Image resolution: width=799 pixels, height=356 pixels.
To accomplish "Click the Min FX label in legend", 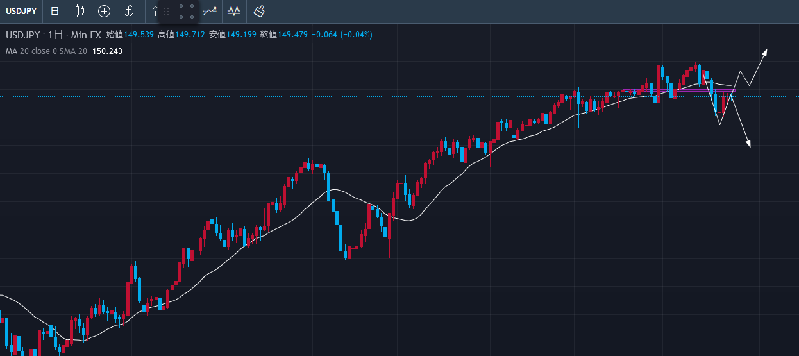I will click(86, 35).
